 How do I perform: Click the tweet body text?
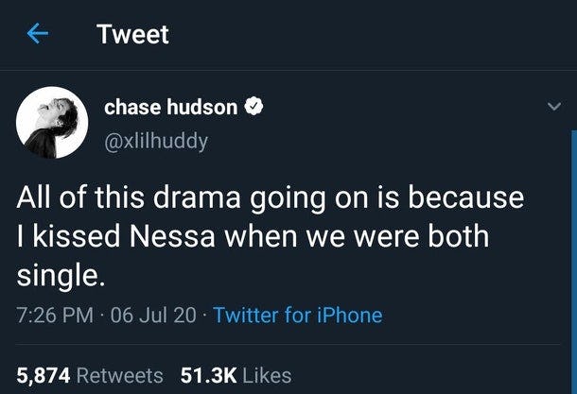click(265, 236)
